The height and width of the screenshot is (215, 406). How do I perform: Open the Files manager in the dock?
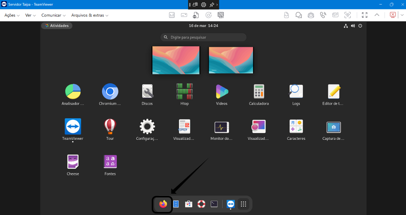(176, 204)
